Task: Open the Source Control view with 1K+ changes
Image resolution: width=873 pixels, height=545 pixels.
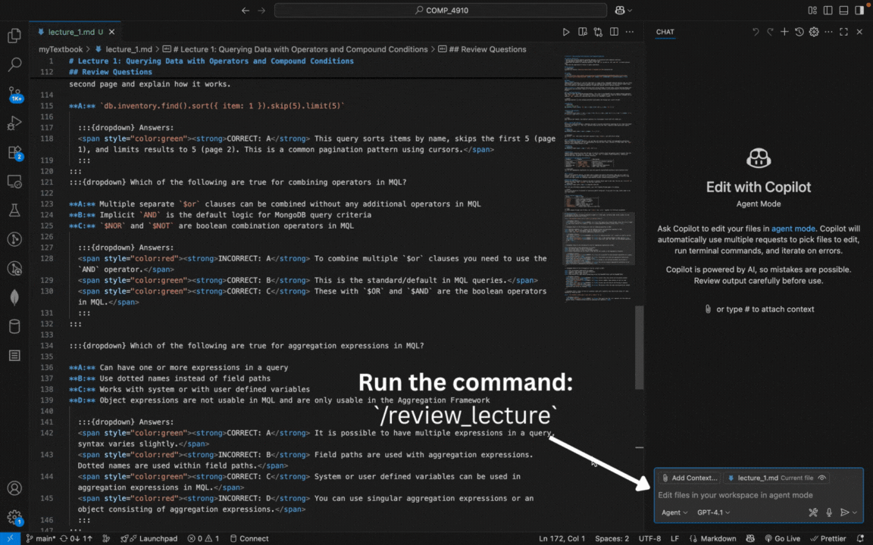Action: pyautogui.click(x=14, y=92)
